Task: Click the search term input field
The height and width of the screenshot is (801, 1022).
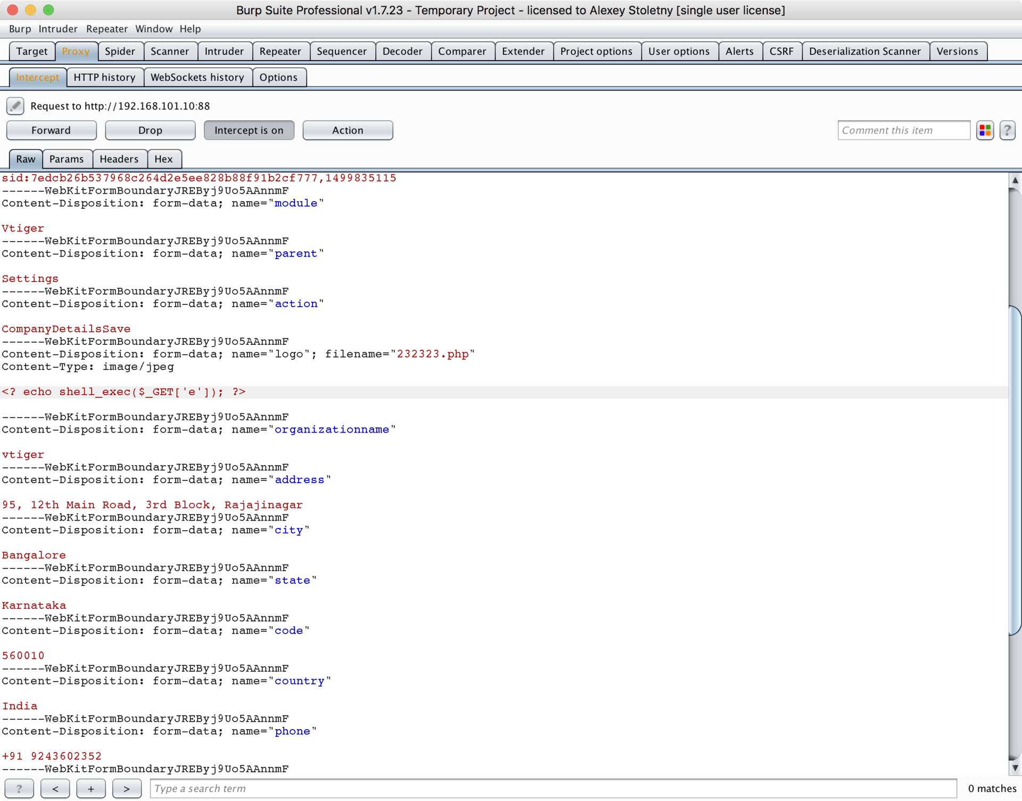Action: [553, 788]
